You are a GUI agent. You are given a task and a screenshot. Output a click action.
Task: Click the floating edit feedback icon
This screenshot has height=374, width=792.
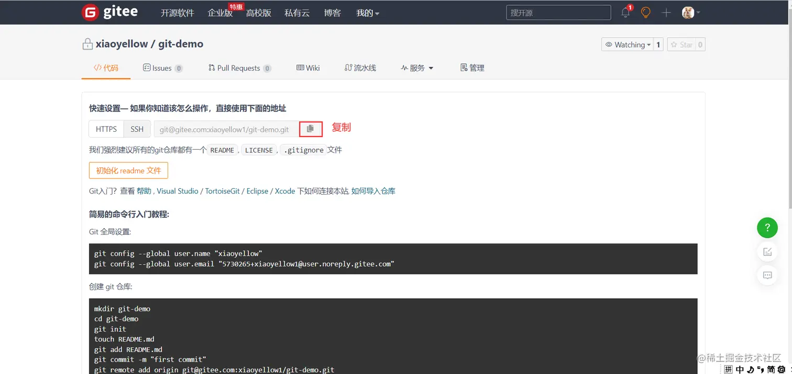[767, 252]
